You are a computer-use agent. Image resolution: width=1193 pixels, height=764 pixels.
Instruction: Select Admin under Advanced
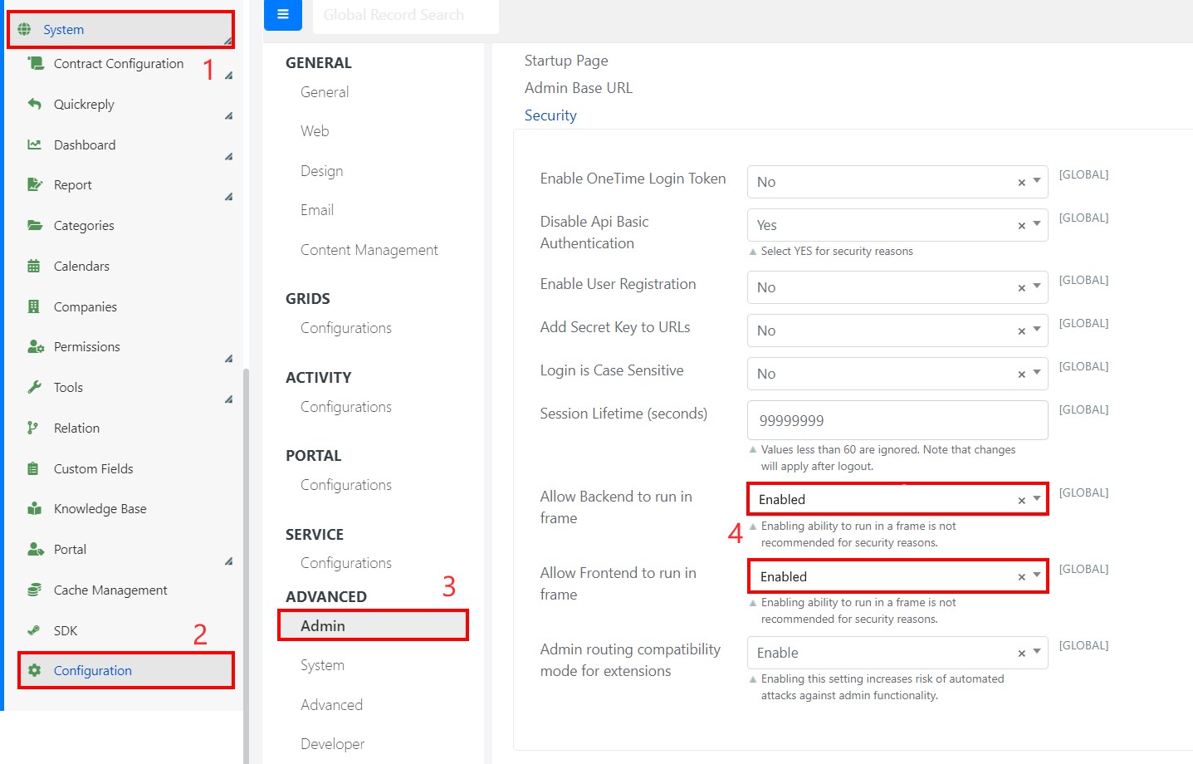pos(374,625)
